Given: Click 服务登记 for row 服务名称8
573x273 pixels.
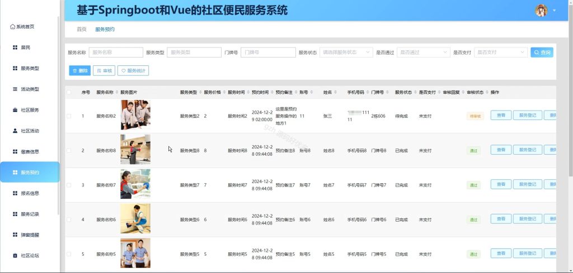Looking at the screenshot, I should pyautogui.click(x=528, y=150).
